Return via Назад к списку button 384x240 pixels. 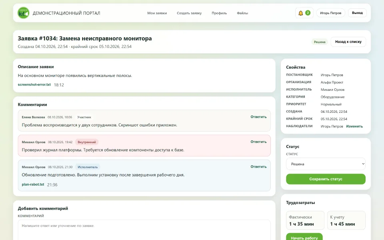348,42
